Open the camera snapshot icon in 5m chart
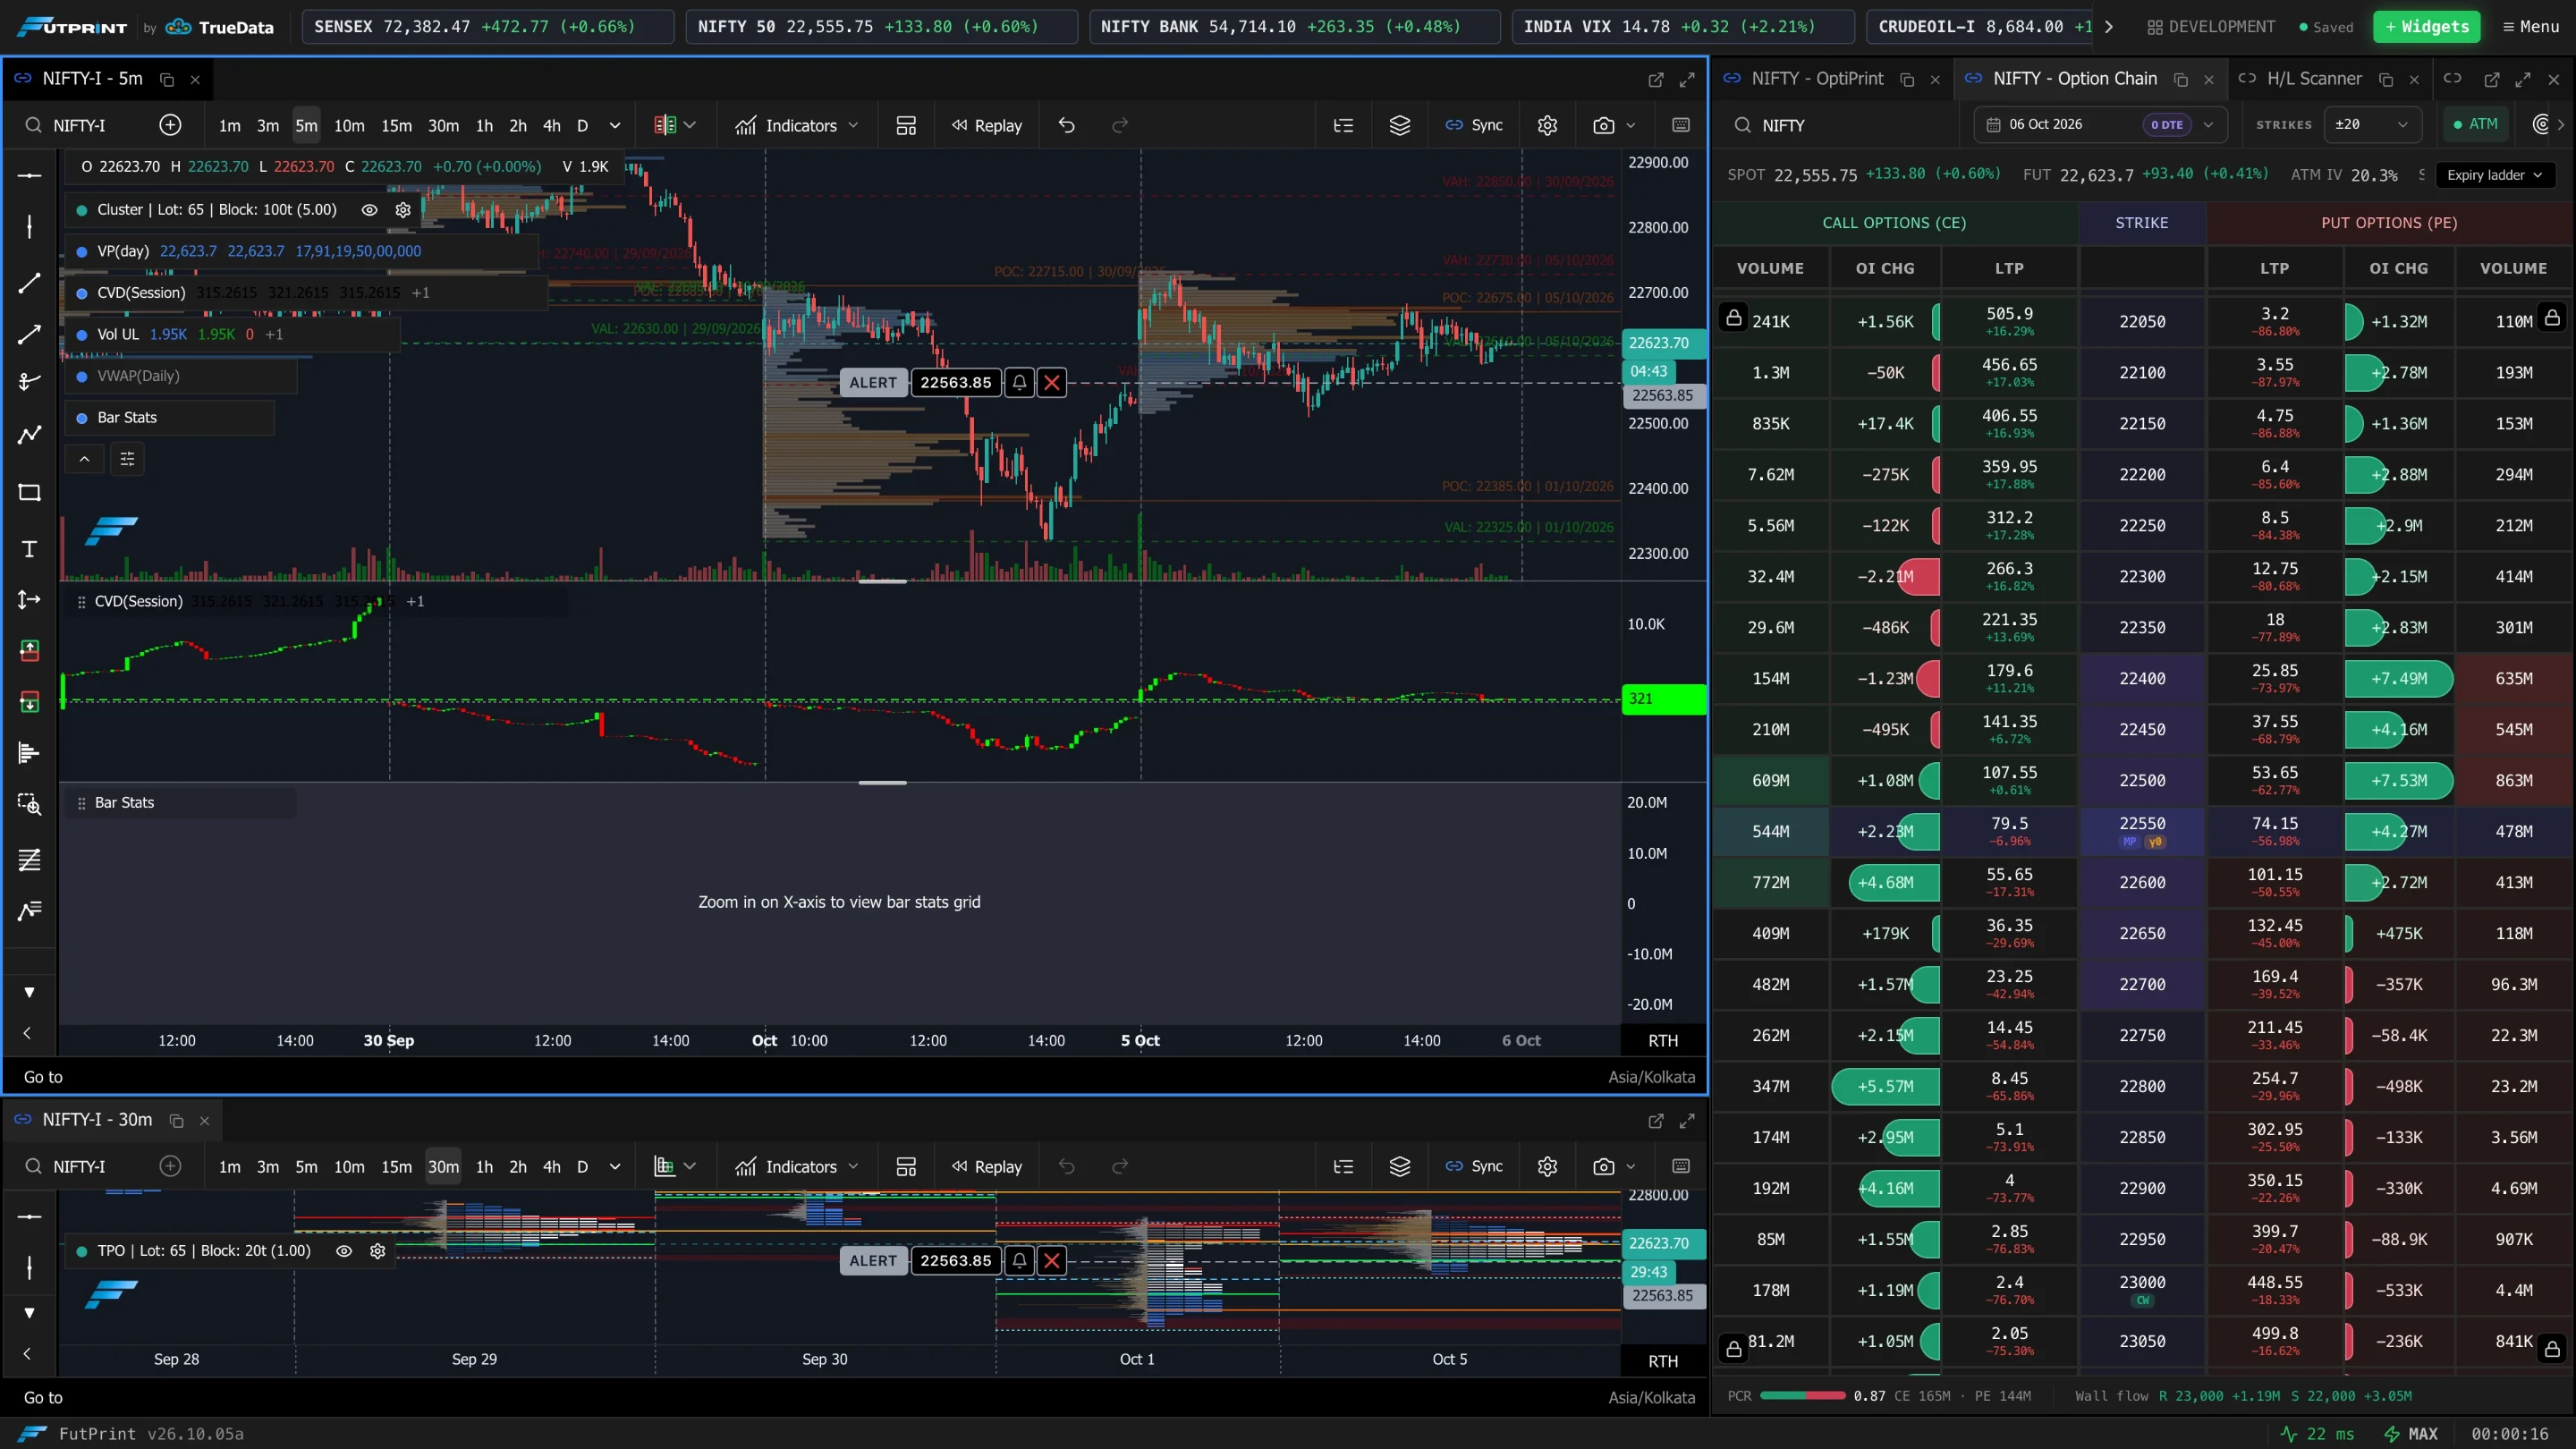Viewport: 2576px width, 1449px height. point(1603,125)
